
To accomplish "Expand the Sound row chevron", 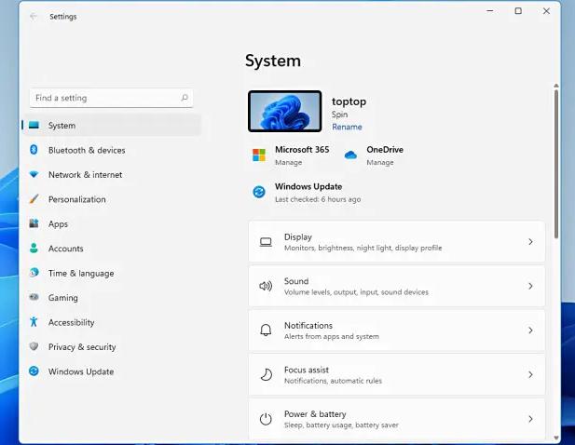I will point(530,286).
